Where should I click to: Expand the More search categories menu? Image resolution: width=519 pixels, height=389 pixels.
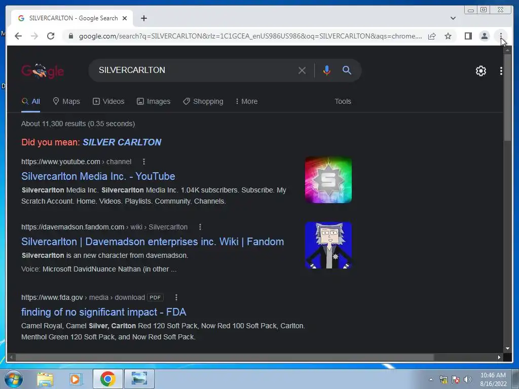point(247,101)
